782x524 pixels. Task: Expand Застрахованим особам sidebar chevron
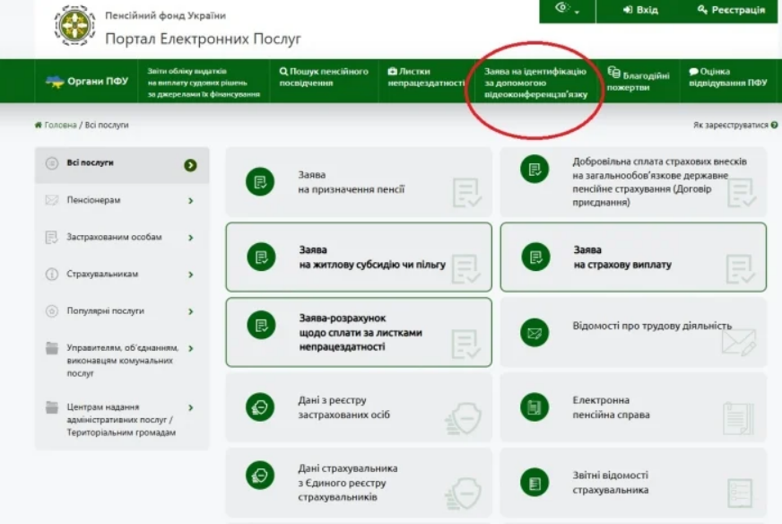(x=191, y=238)
